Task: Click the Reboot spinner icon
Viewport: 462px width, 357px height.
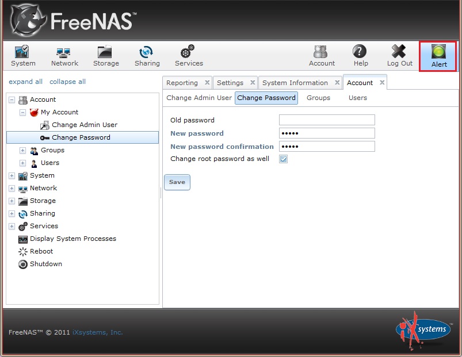Action: [22, 252]
